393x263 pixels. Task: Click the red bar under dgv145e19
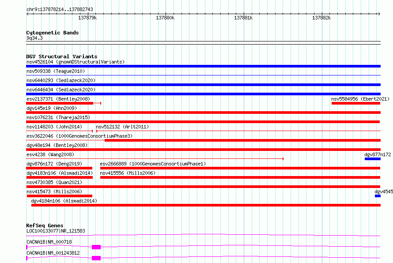(x=203, y=113)
